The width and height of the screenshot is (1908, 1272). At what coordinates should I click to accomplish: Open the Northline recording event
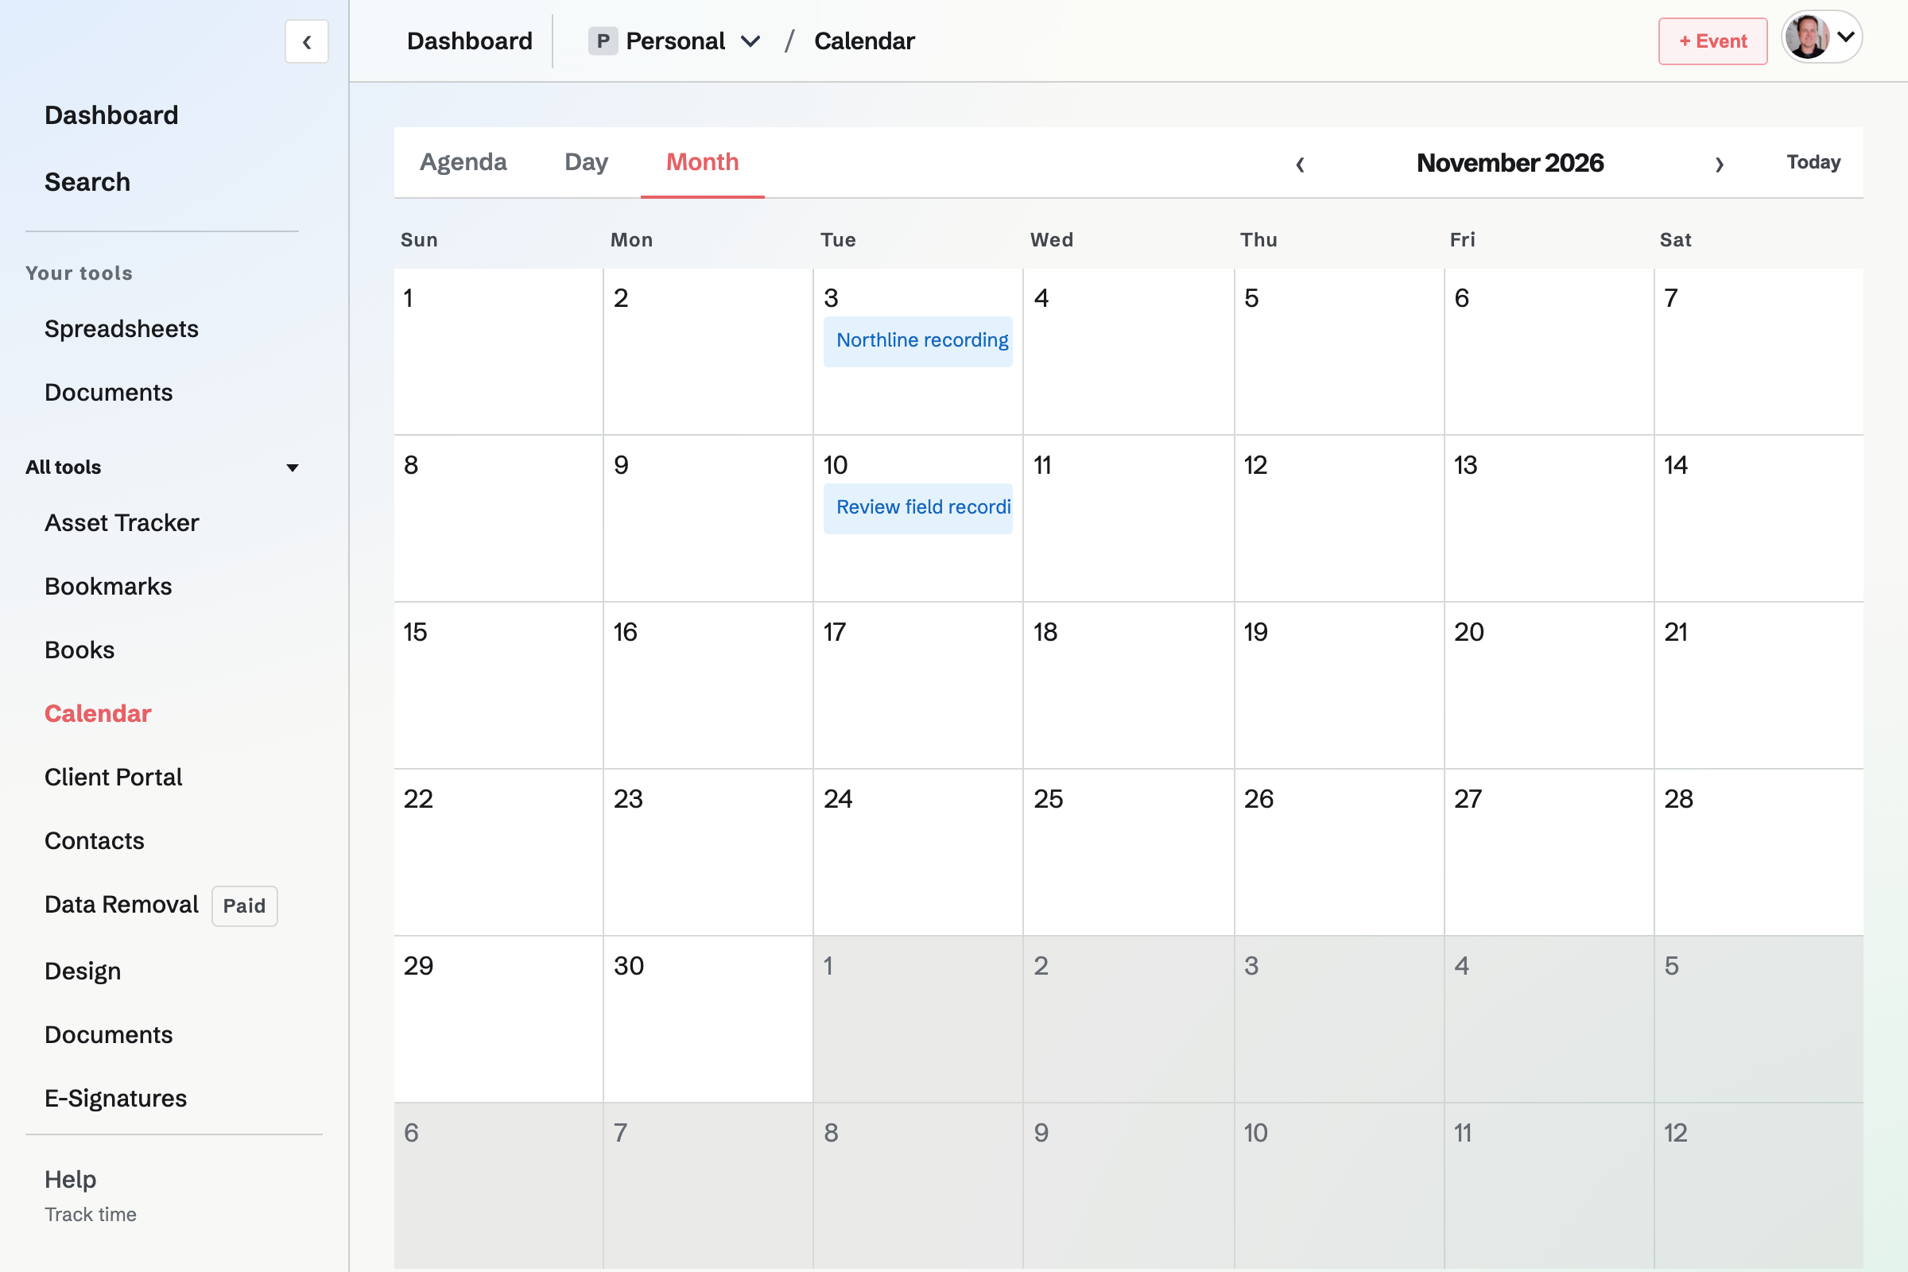(917, 341)
